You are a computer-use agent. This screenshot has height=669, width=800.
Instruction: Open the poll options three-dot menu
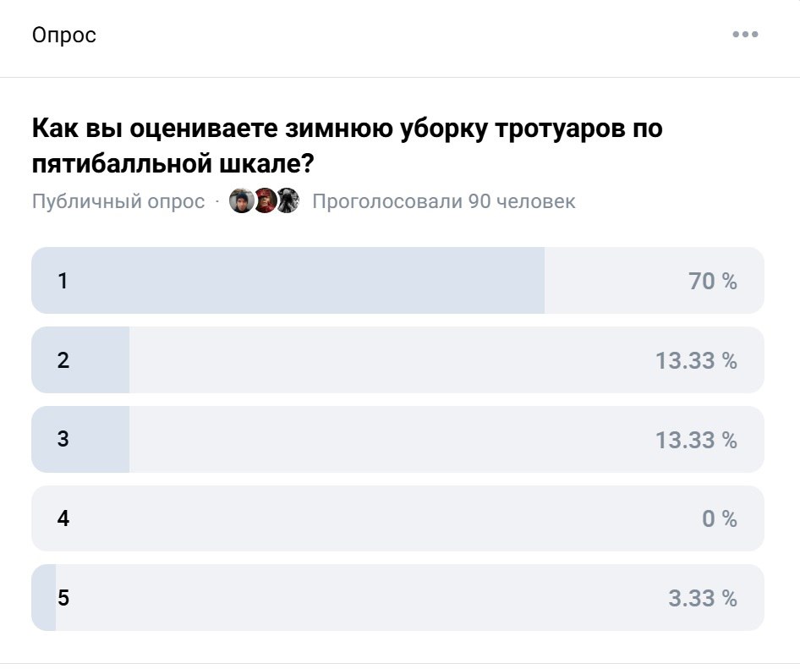click(746, 35)
